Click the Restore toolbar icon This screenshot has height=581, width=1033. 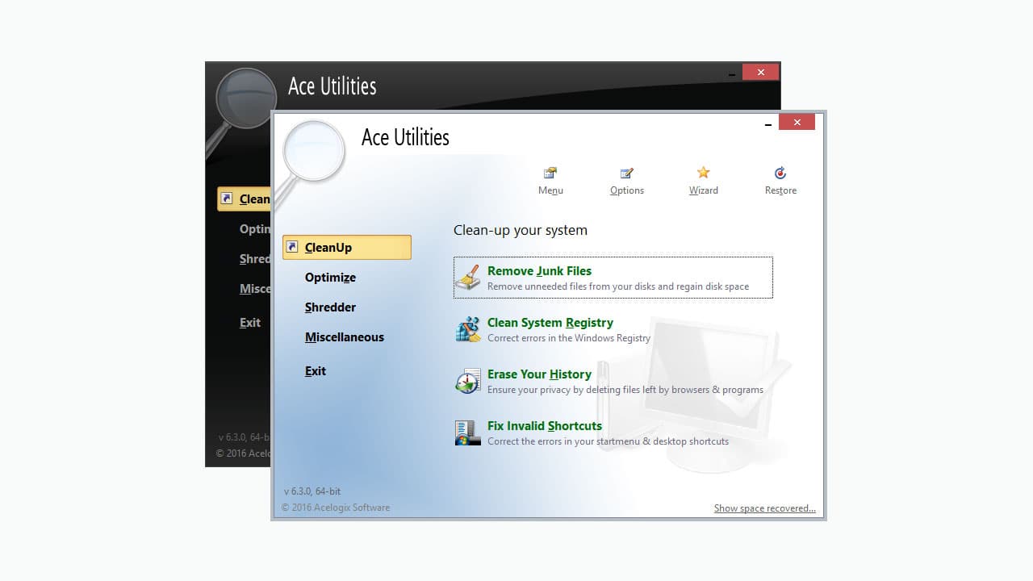point(780,173)
